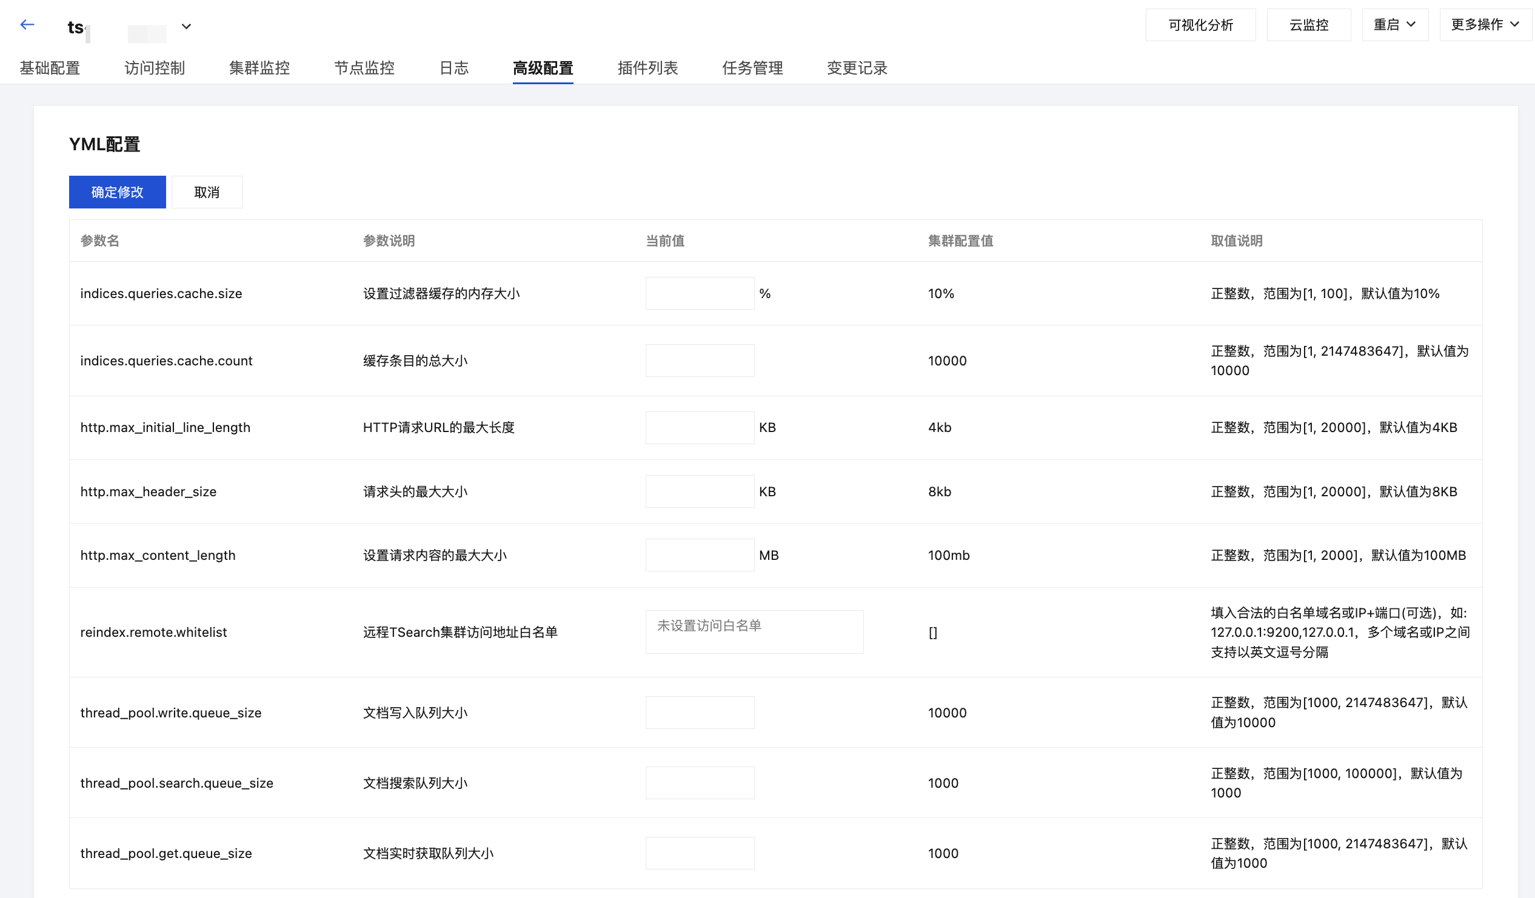Screen dimensions: 1535x898
Task: Click the reindex.remote.whitelist whitelist textbox
Action: [754, 632]
